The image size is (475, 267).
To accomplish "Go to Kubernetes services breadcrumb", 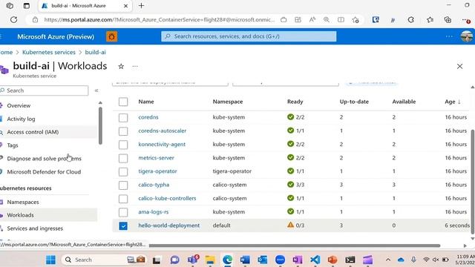I will point(49,52).
